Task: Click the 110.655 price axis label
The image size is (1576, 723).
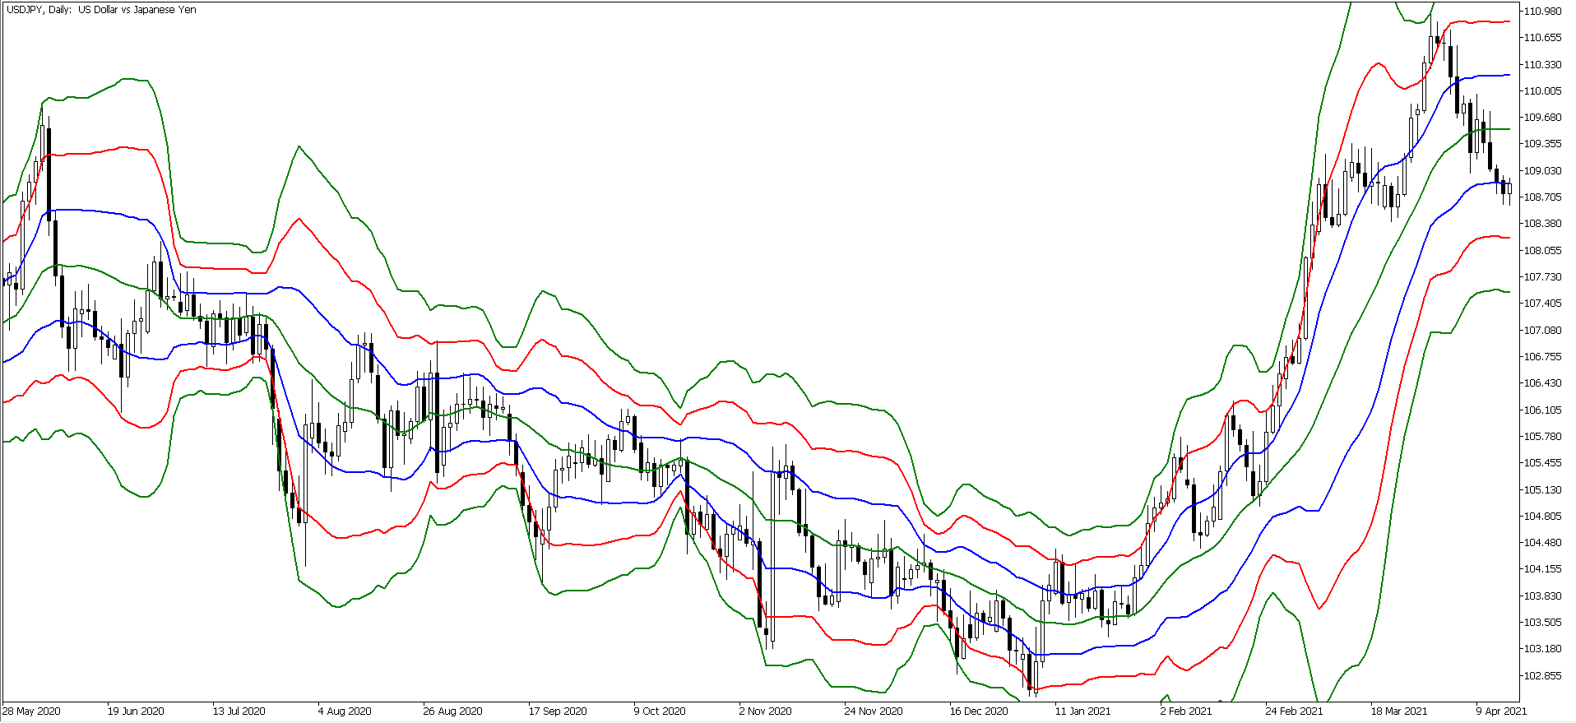Action: point(1542,38)
